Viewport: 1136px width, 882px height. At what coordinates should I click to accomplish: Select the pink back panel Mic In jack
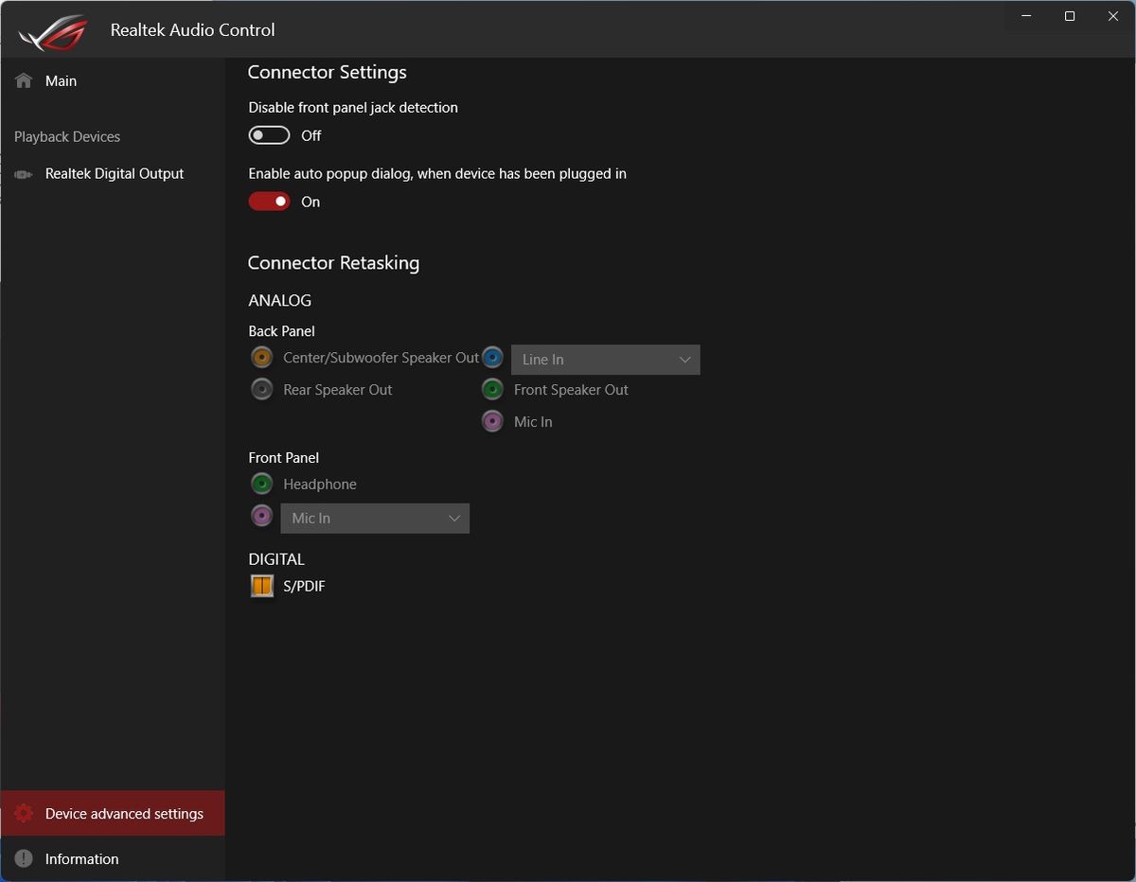point(492,422)
